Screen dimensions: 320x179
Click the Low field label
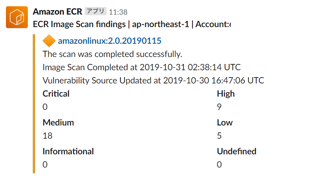[225, 123]
